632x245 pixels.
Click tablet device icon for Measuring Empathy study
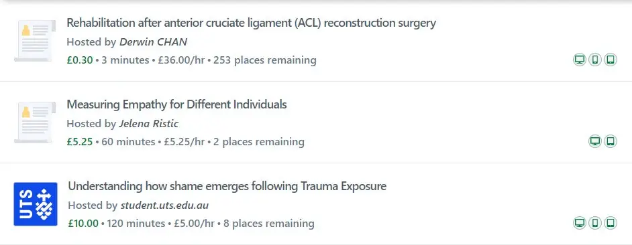click(611, 142)
